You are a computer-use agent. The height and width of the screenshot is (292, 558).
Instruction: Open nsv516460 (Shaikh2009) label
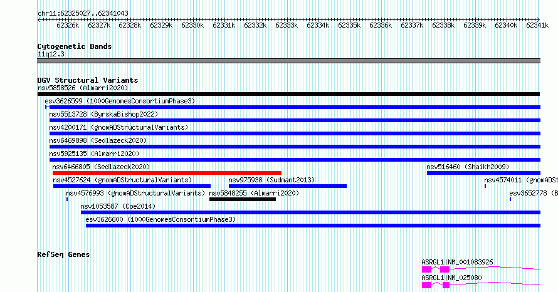[468, 167]
